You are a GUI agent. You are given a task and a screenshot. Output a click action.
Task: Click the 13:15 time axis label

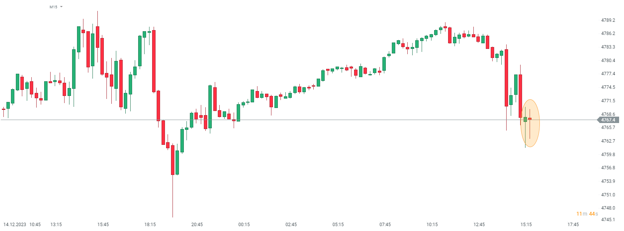coord(56,225)
